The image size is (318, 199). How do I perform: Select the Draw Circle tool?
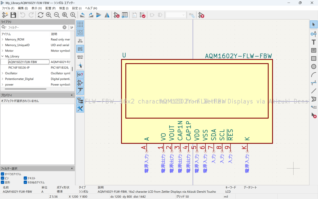click(313, 67)
